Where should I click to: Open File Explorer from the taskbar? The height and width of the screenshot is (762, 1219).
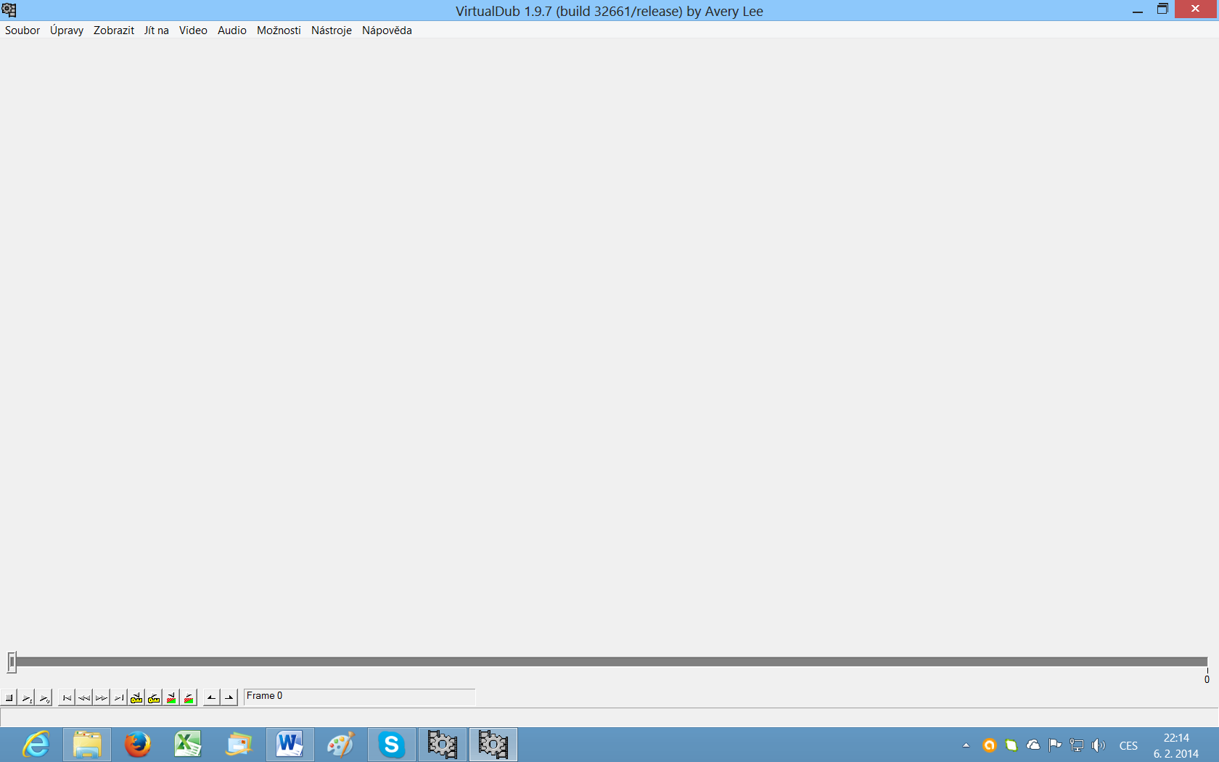coord(87,745)
